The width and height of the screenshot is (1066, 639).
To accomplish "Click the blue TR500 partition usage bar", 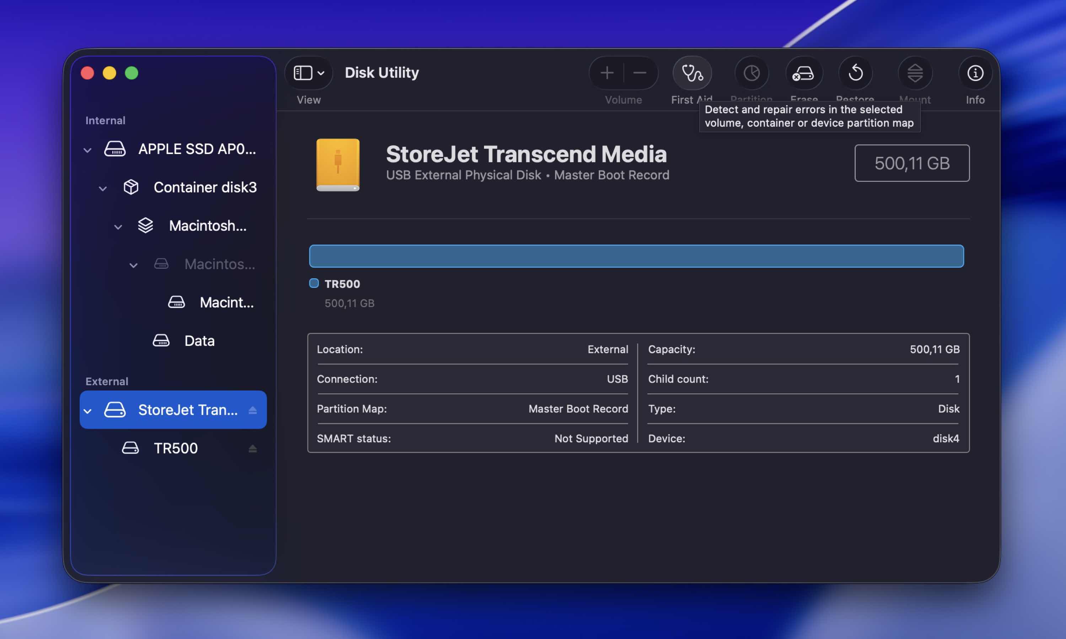I will [x=636, y=256].
